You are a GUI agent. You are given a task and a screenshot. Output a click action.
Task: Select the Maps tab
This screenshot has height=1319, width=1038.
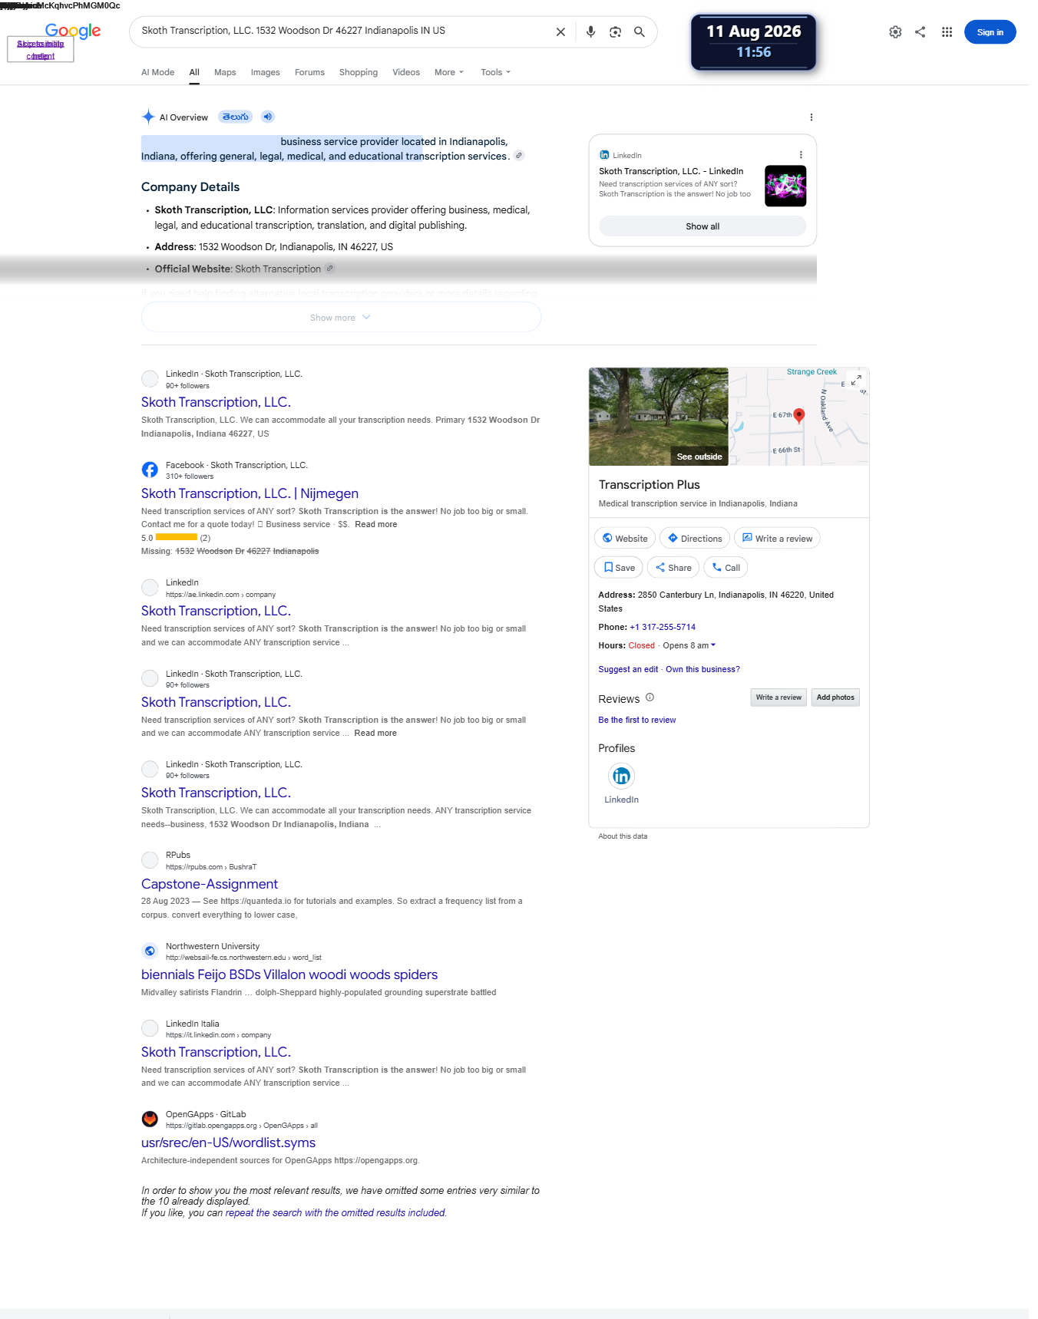pos(225,72)
